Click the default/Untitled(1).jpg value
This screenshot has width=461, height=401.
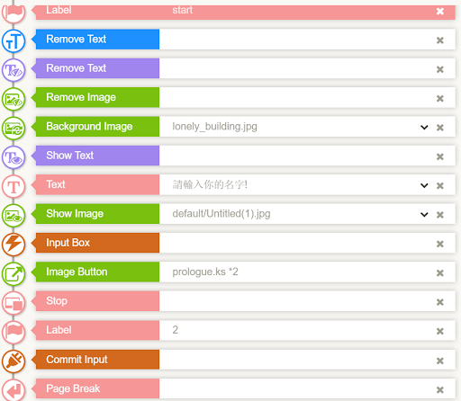point(221,214)
